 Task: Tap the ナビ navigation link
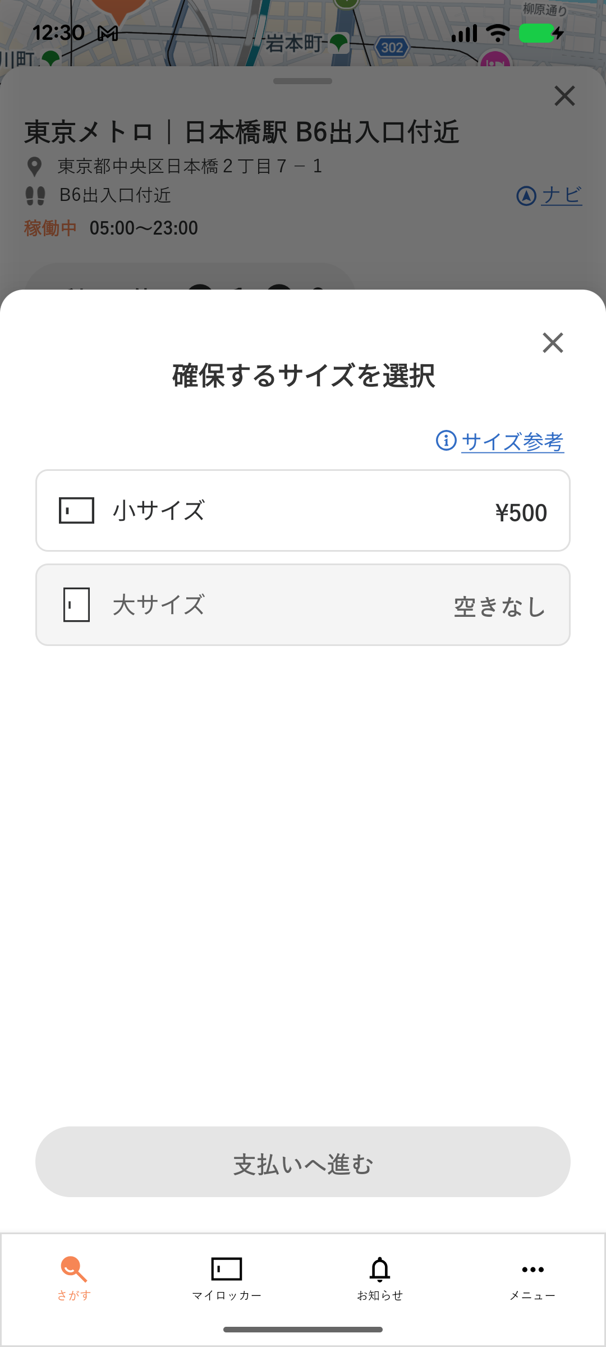tap(562, 196)
